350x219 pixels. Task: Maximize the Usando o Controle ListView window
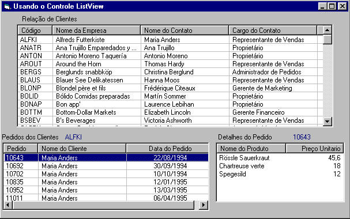point(332,6)
